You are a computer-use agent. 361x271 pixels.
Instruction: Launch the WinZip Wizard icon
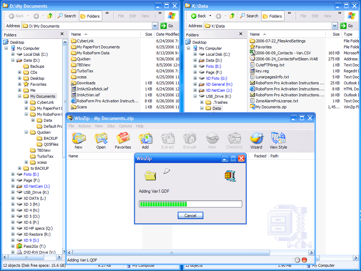coord(256,140)
